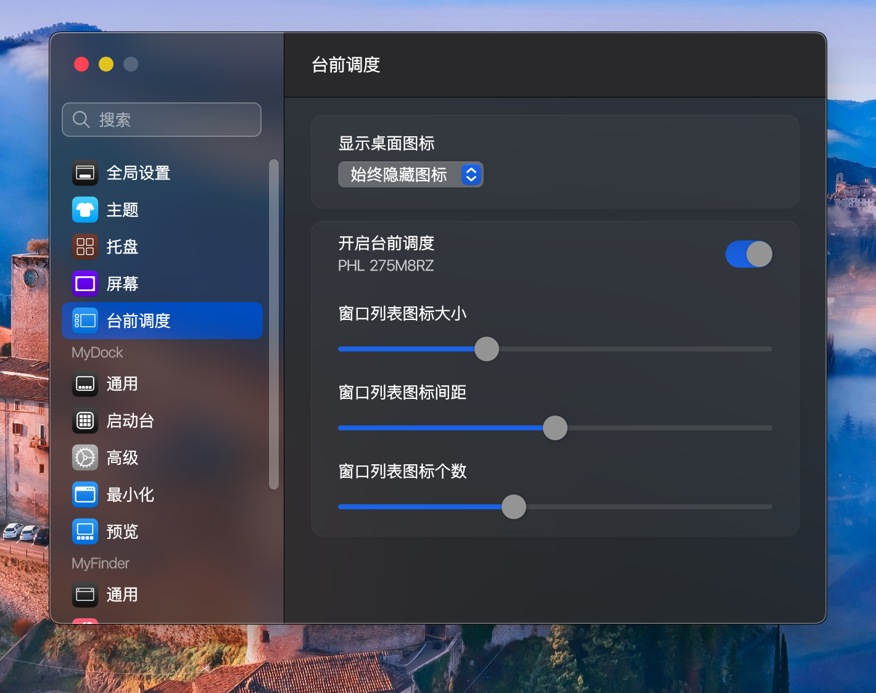The height and width of the screenshot is (693, 876).
Task: Click the 窗口列表图标间距 slider knob
Action: (555, 428)
